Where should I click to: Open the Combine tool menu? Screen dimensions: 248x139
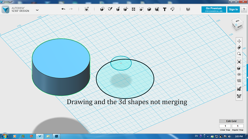pos(149,9)
